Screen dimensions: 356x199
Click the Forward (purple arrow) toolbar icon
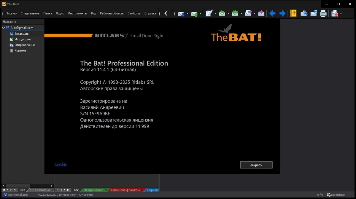[x=248, y=13]
